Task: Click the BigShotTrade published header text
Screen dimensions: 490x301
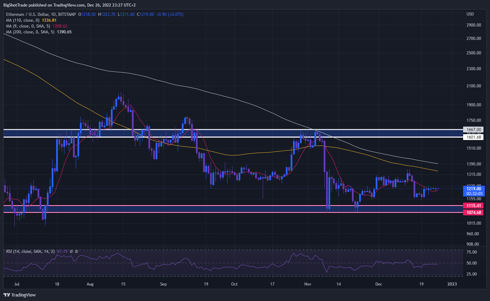Action: pyautogui.click(x=70, y=5)
